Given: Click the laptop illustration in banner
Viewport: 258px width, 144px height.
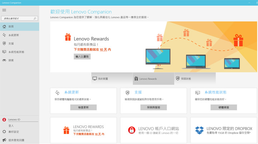Looking at the screenshot, I should tap(196, 62).
